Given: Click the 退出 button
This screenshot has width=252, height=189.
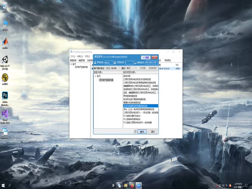Looking at the screenshot, I should (153, 131).
